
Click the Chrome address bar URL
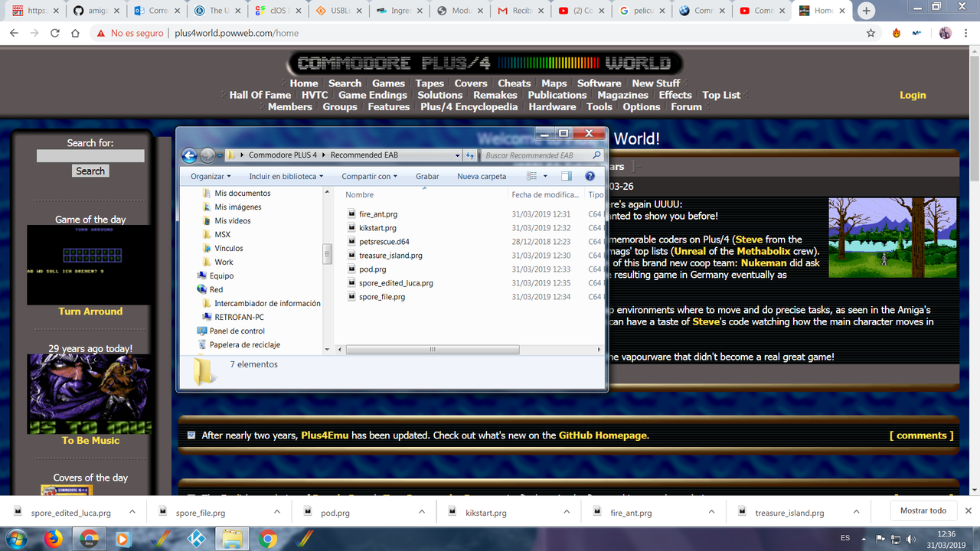click(x=237, y=34)
